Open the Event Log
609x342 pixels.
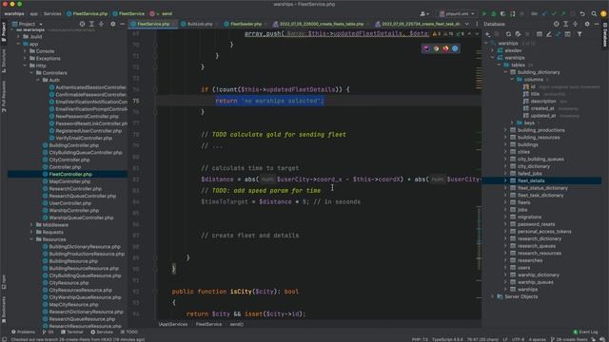pos(586,332)
